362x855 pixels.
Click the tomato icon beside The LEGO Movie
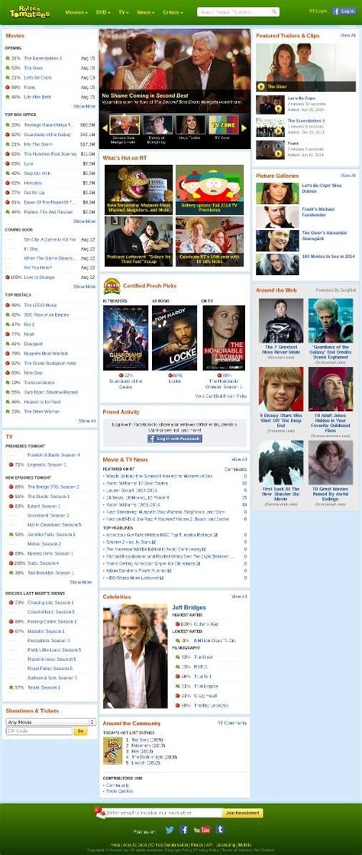(x=8, y=305)
